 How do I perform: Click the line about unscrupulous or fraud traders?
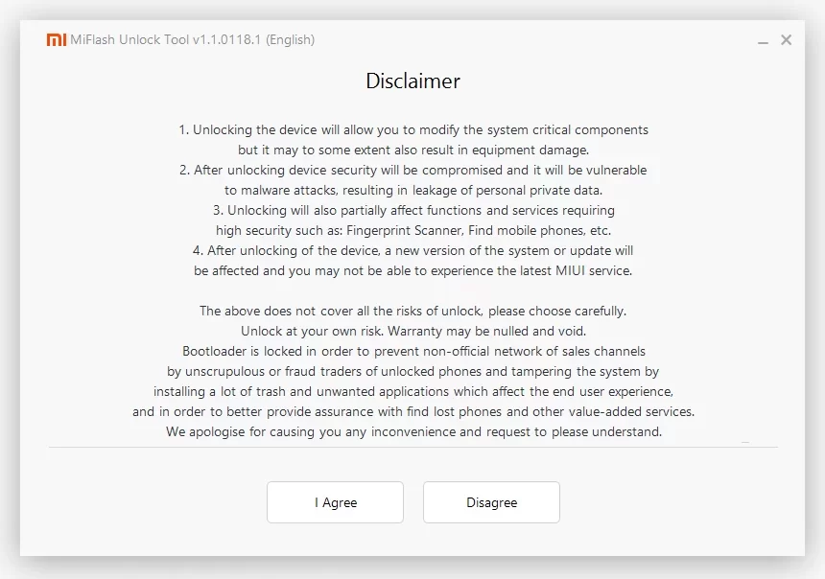click(x=412, y=371)
